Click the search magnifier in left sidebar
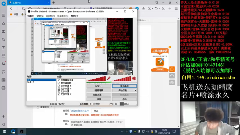240x135 pixels. (x=3, y=40)
